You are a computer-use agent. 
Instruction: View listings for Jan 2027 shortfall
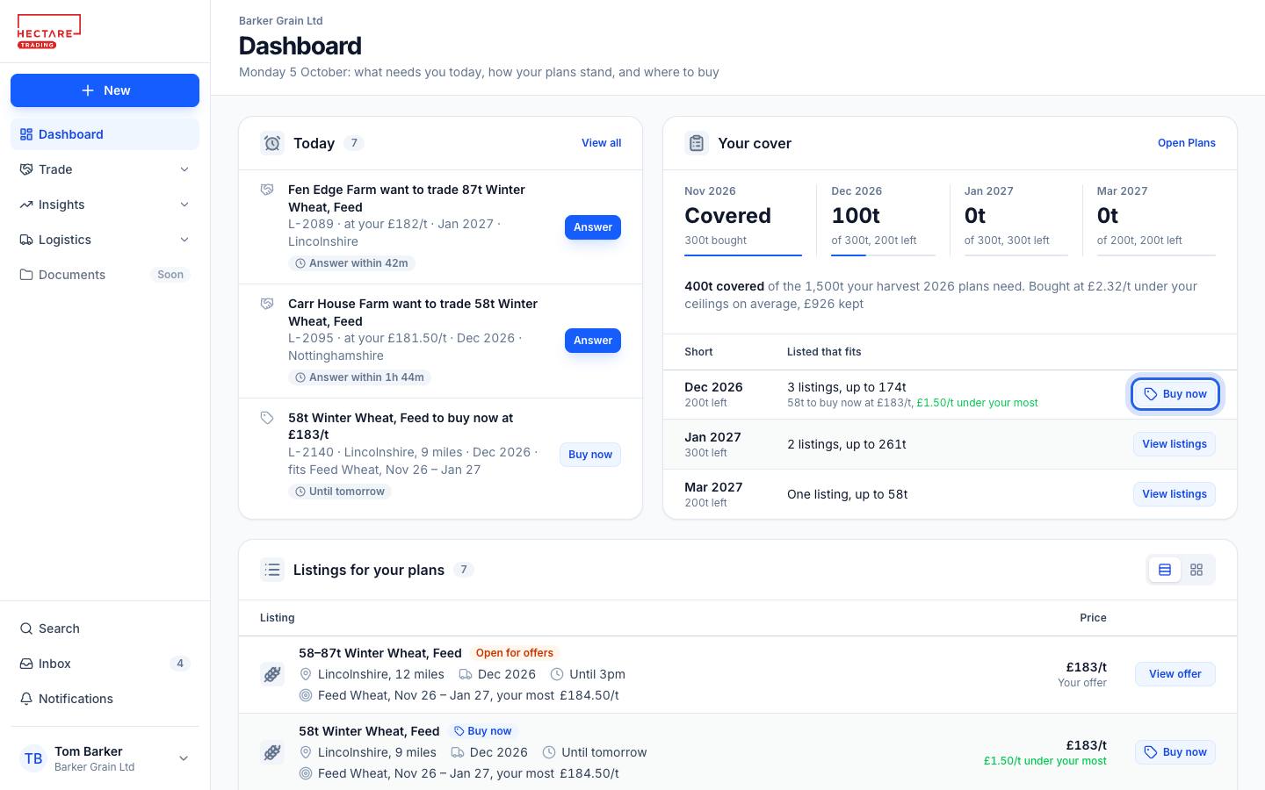[x=1175, y=444]
